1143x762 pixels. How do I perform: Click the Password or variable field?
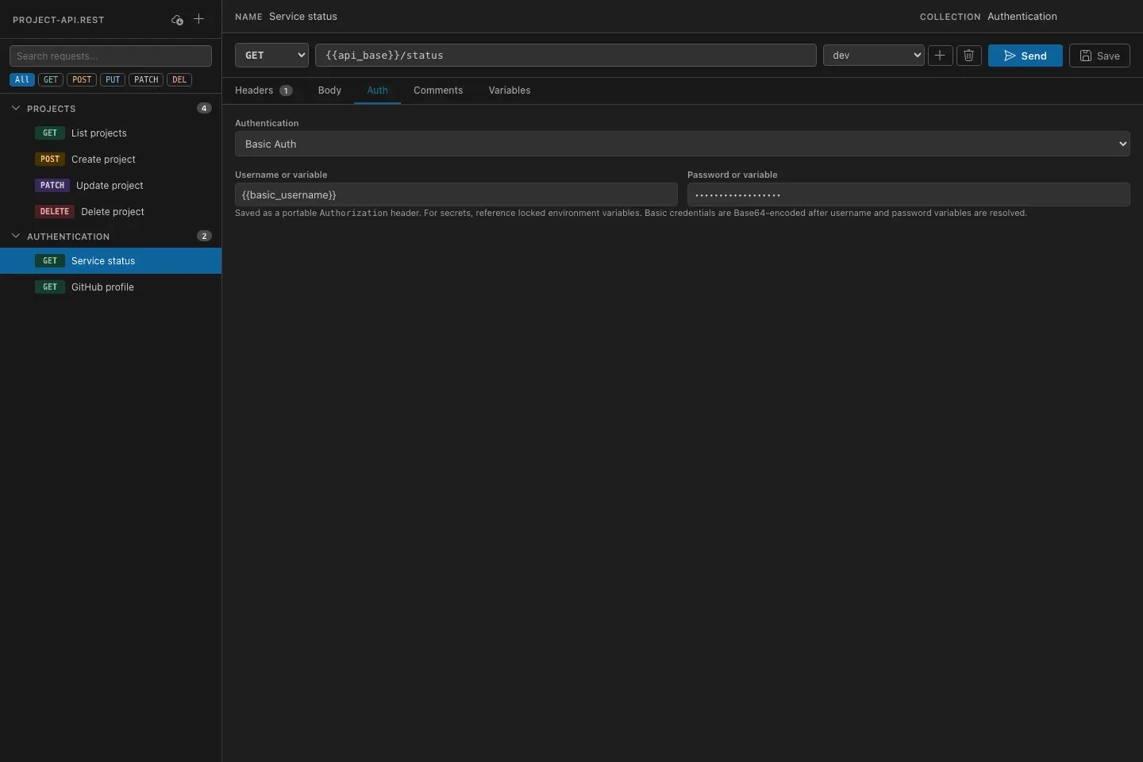[x=909, y=194]
